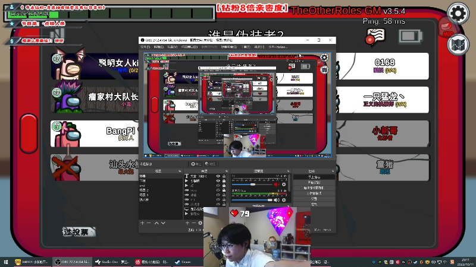The height and width of the screenshot is (267, 476).
Task: Open Steam from the taskbar
Action: [183, 262]
